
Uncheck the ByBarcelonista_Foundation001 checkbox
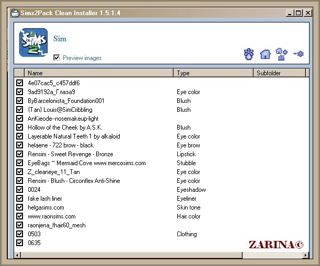coord(19,100)
